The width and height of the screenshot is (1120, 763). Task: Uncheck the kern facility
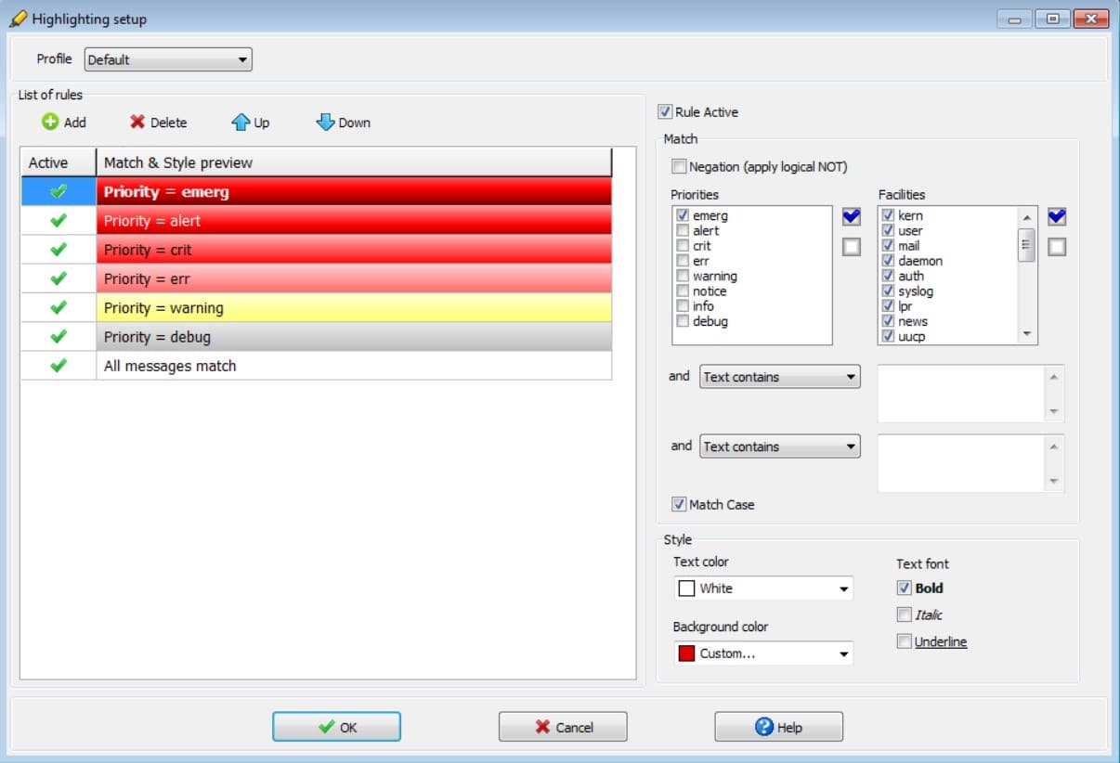[888, 215]
